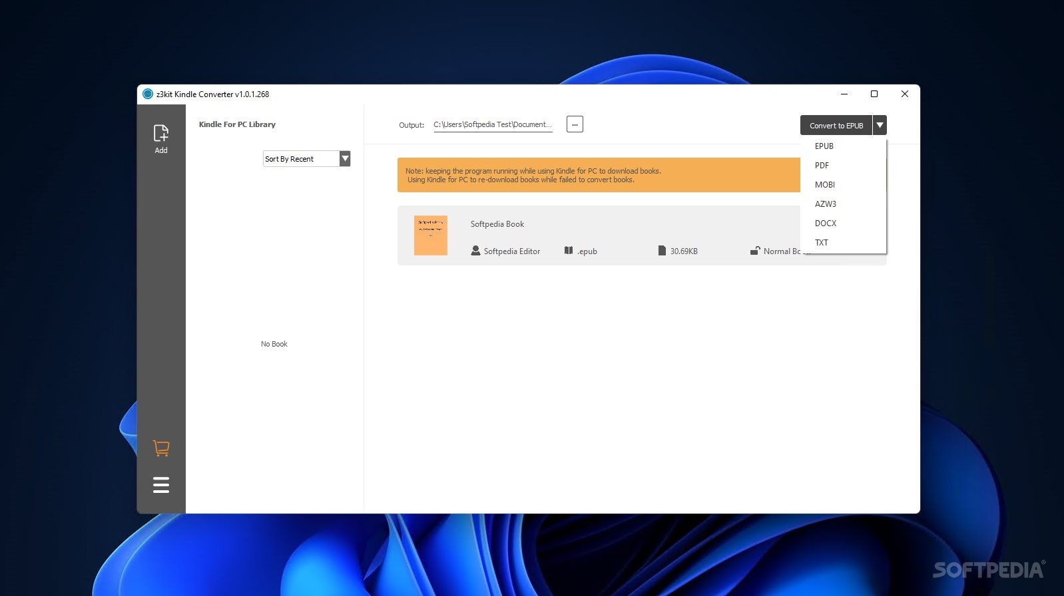Open the hamburger menu icon
Image resolution: width=1064 pixels, height=596 pixels.
tap(161, 485)
